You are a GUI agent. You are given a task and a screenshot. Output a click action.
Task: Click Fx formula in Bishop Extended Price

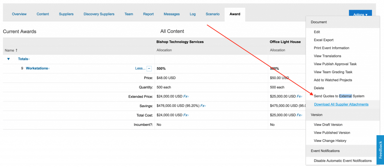[x=186, y=96]
